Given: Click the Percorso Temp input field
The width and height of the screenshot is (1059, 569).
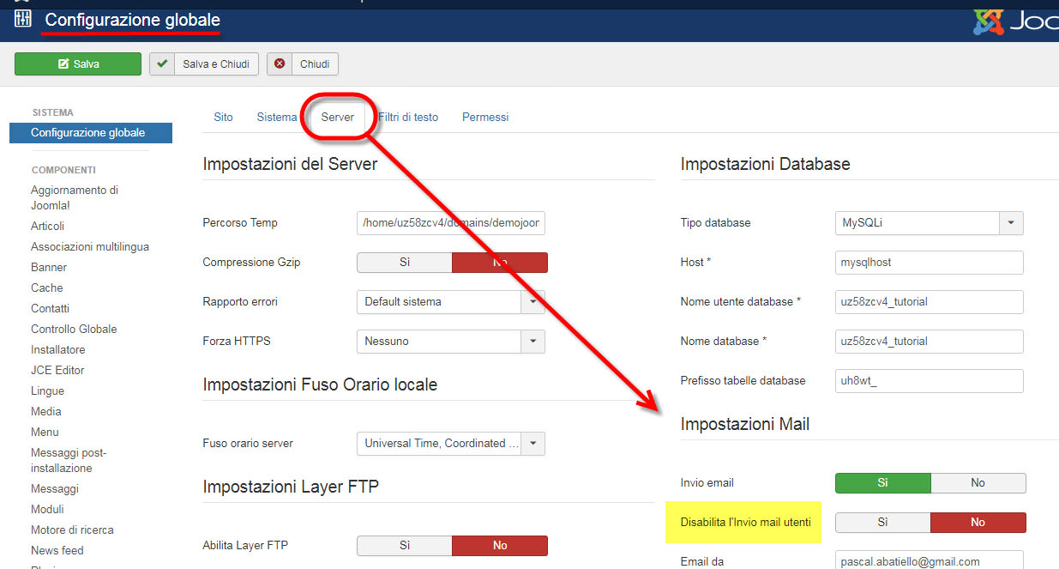Looking at the screenshot, I should [x=451, y=223].
